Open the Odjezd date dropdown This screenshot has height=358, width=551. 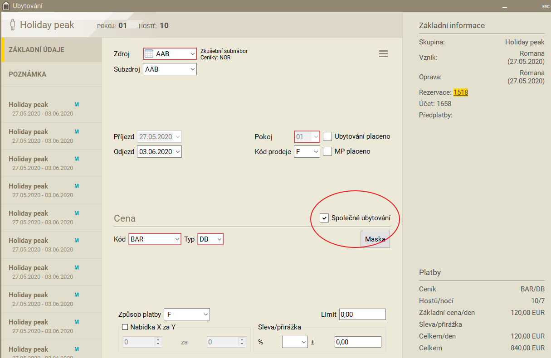tap(177, 152)
